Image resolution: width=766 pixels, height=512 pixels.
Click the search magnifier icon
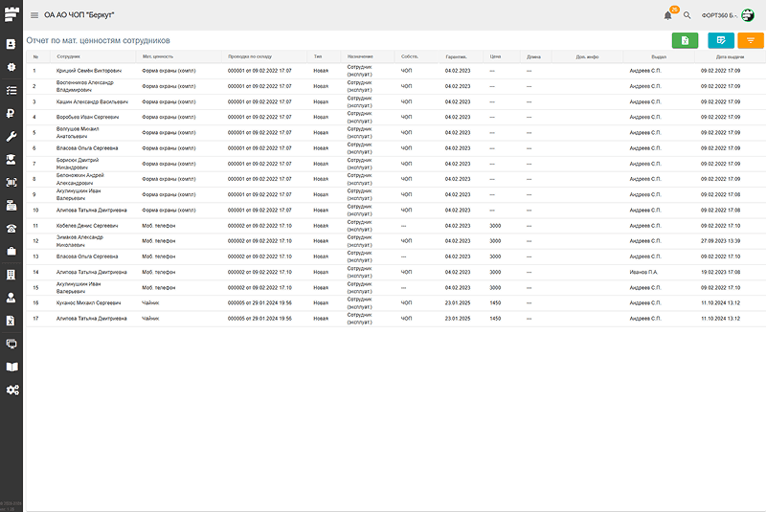coord(687,15)
